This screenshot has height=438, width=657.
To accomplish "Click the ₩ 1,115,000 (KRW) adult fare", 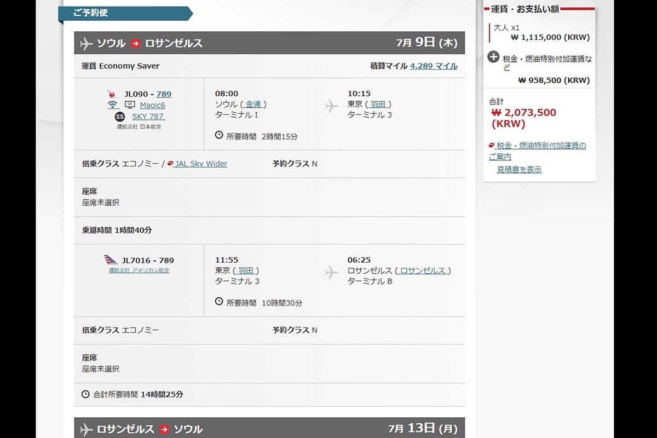I will [x=550, y=37].
